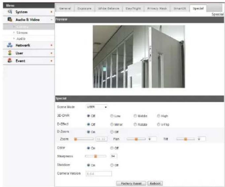Image resolution: width=225 pixels, height=187 pixels.
Task: Click the Event menu icon
Action: click(x=10, y=60)
